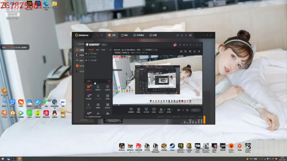This screenshot has height=161, width=287.
Task: Click the message icon beside the avatar
Action: point(180,45)
